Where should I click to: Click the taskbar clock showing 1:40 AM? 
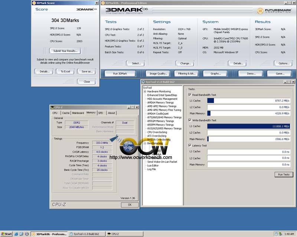coord(289,234)
